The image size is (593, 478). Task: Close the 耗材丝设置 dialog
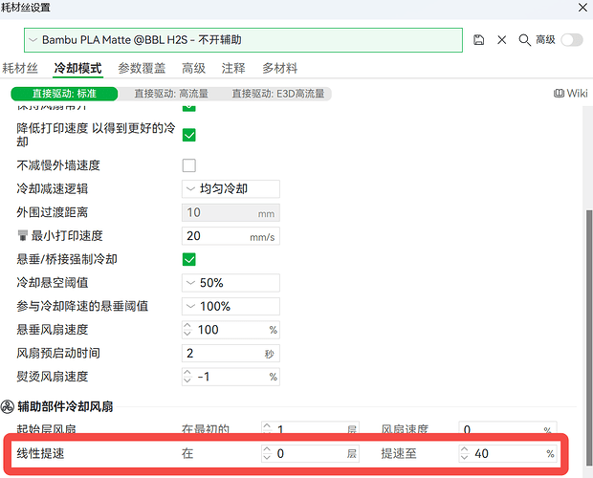582,8
